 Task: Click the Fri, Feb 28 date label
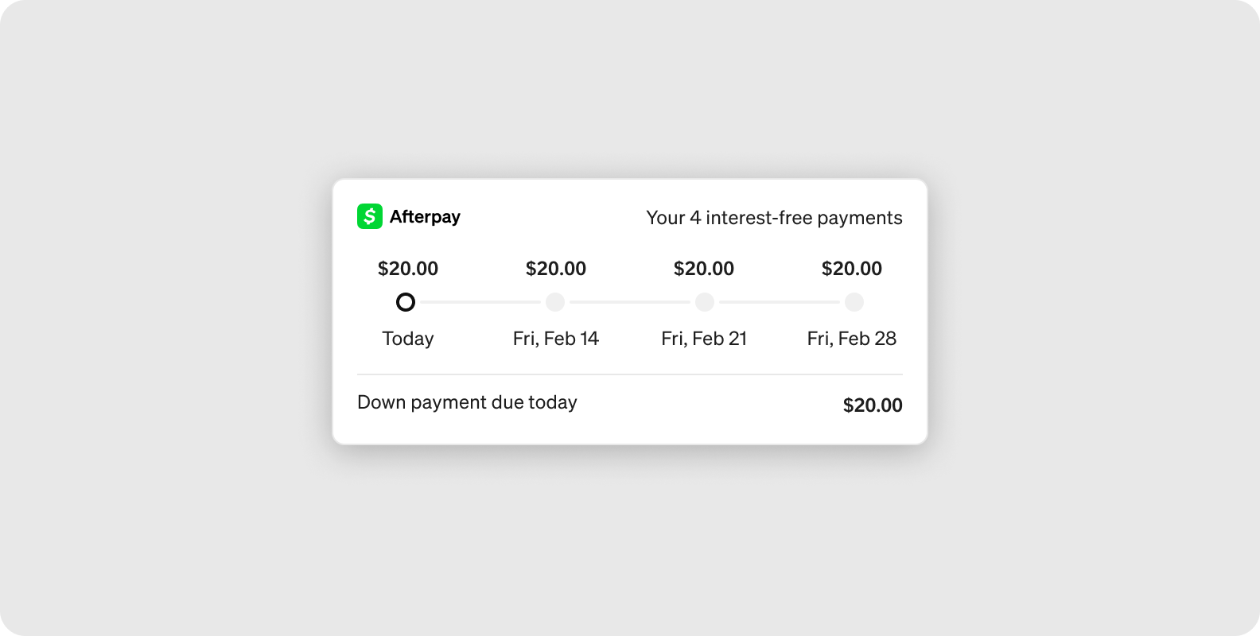coord(852,339)
